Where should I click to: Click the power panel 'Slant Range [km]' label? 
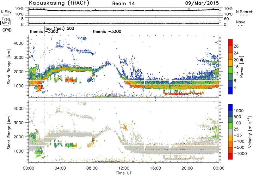(x=9, y=67)
